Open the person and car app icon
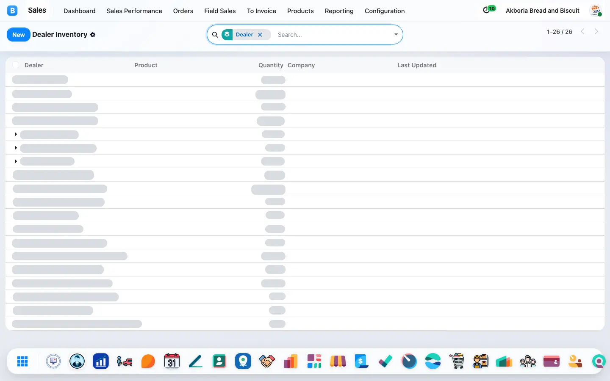This screenshot has height=381, width=610. [125, 361]
